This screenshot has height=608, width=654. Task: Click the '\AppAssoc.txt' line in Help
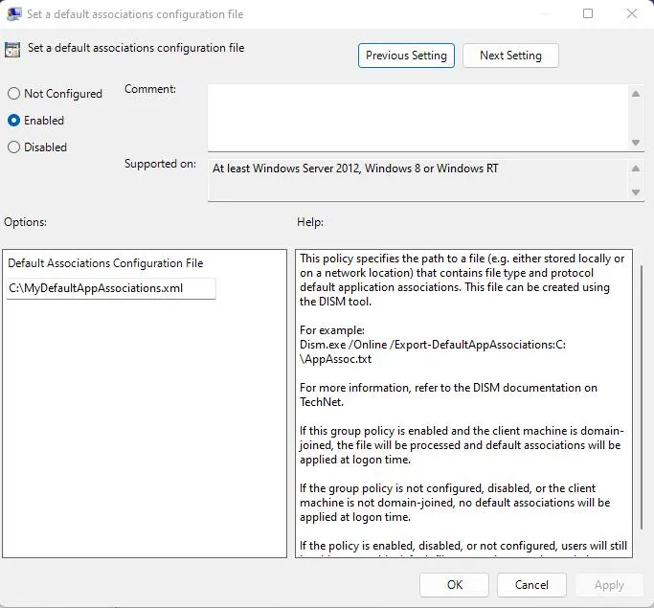336,359
